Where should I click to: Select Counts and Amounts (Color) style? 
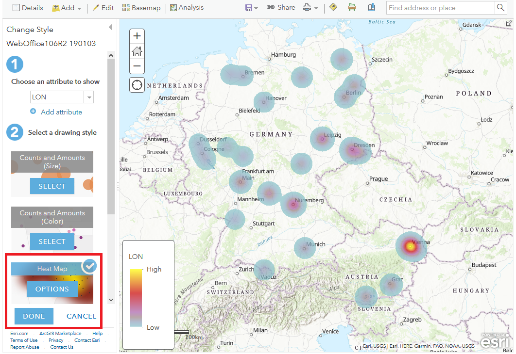tap(52, 241)
